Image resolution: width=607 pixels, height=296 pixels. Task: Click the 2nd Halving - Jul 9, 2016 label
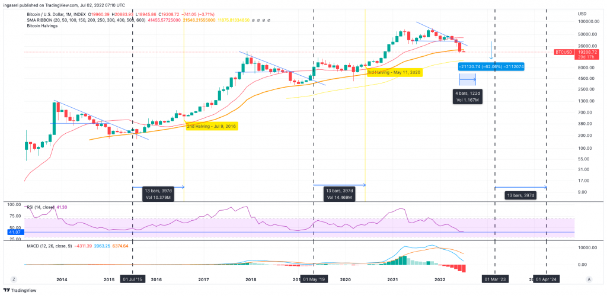pyautogui.click(x=212, y=126)
